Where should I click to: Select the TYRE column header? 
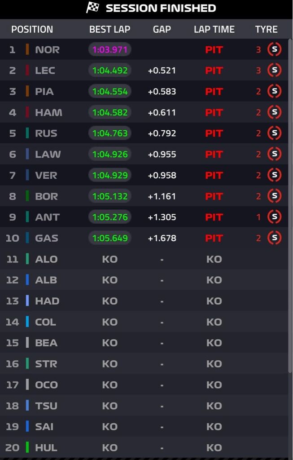pyautogui.click(x=266, y=29)
